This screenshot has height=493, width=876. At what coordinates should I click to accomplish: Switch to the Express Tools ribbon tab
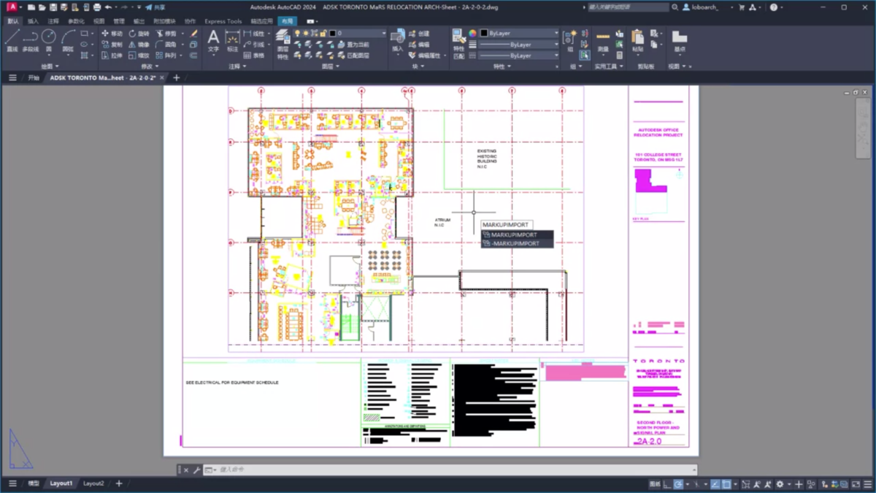(223, 21)
